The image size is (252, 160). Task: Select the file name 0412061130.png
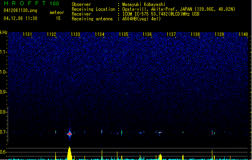[20, 11]
